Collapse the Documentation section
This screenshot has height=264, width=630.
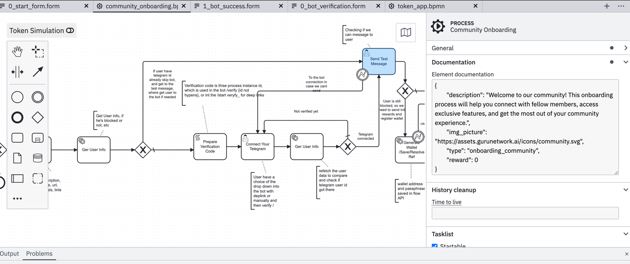pos(626,62)
